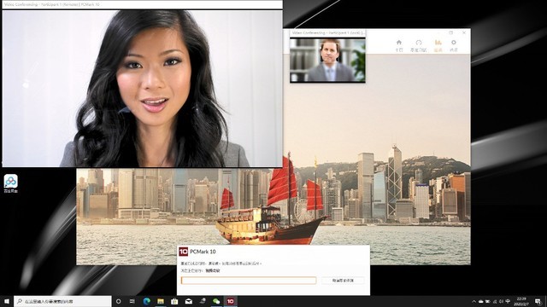The height and width of the screenshot is (307, 547).
Task: Open the taskbar app left of WeChat
Action: (203, 301)
